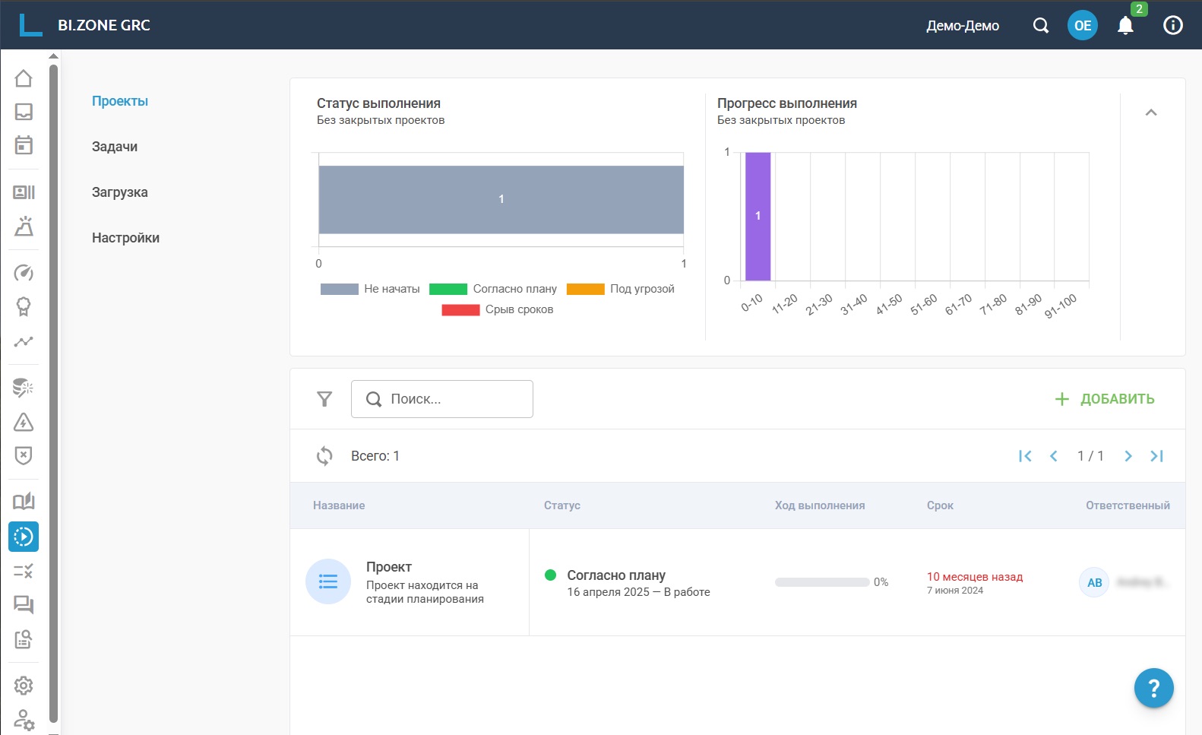This screenshot has height=735, width=1202.
Task: Click the search magnifier in the top bar
Action: pyautogui.click(x=1041, y=26)
